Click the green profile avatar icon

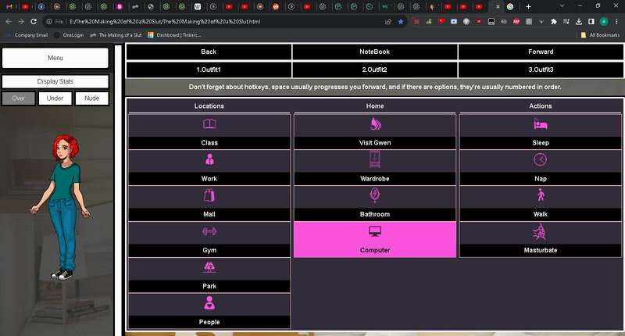(604, 22)
